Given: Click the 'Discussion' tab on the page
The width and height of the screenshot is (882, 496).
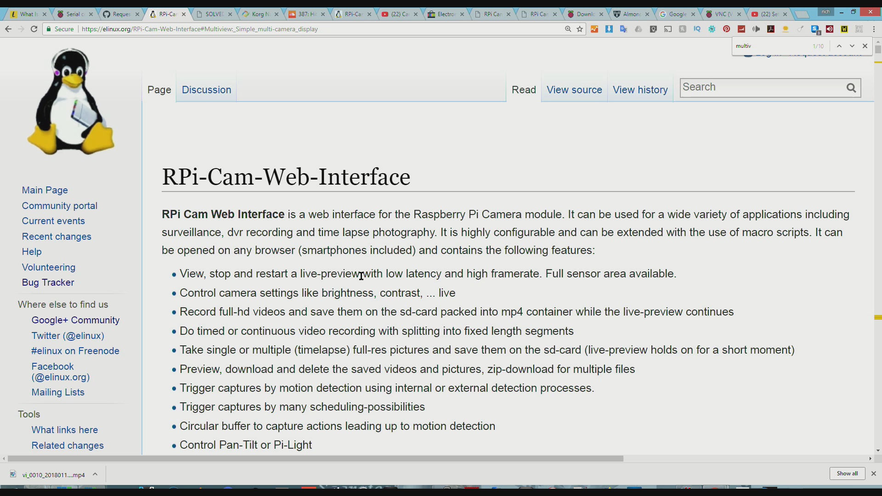Looking at the screenshot, I should click(207, 90).
